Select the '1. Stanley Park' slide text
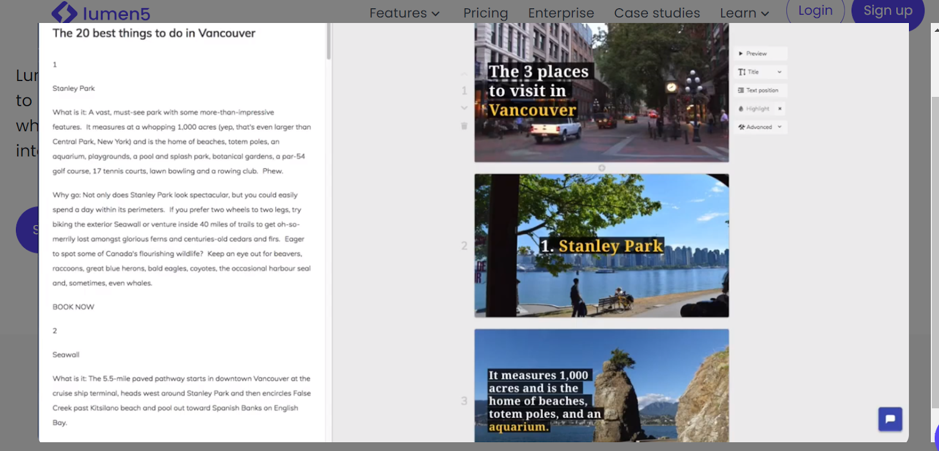This screenshot has height=451, width=939. click(602, 245)
